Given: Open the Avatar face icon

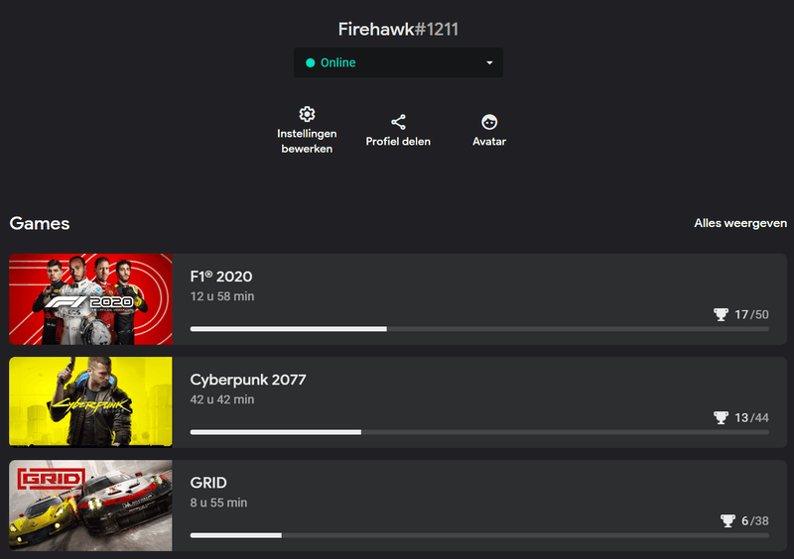Looking at the screenshot, I should tap(489, 122).
